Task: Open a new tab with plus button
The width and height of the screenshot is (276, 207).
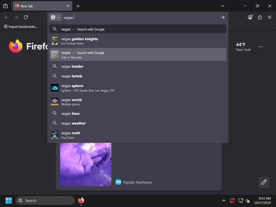Action: pos(78,6)
